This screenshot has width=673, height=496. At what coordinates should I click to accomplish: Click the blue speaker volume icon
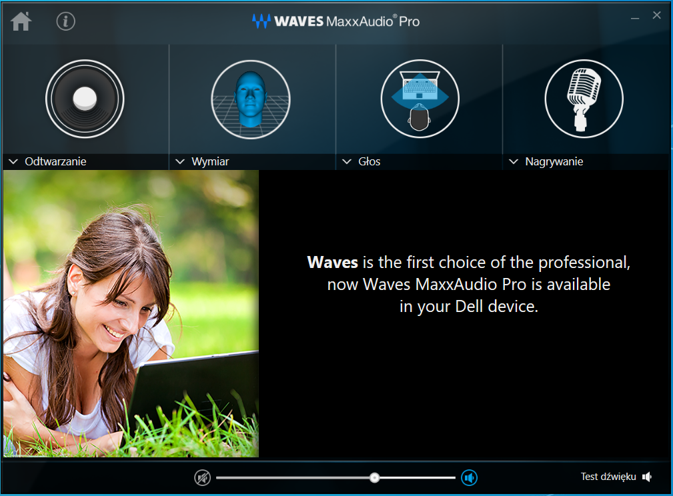pyautogui.click(x=469, y=477)
